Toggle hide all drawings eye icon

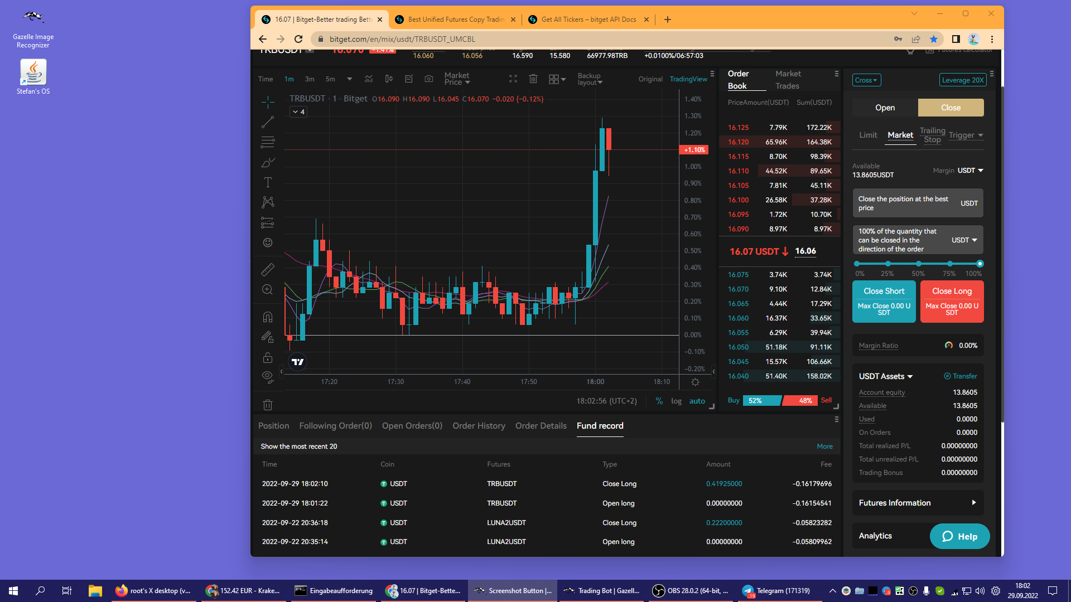pos(268,376)
